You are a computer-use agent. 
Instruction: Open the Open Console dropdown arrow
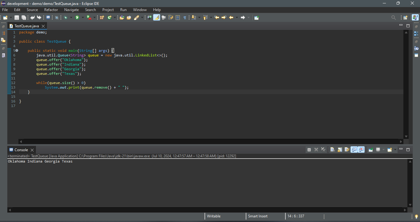(x=395, y=150)
